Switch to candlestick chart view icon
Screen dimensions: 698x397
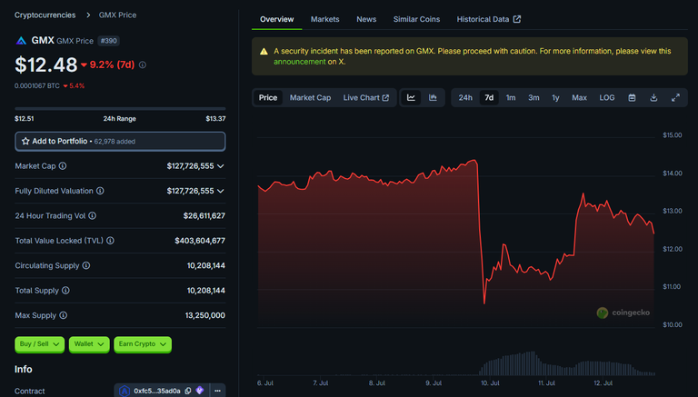[x=433, y=97]
